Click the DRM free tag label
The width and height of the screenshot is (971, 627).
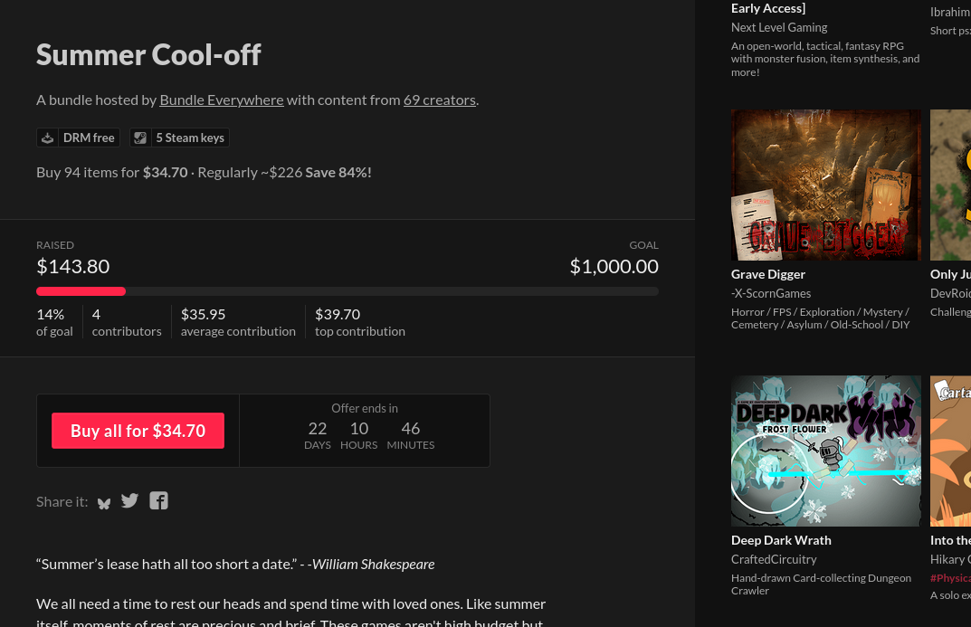[x=89, y=138]
